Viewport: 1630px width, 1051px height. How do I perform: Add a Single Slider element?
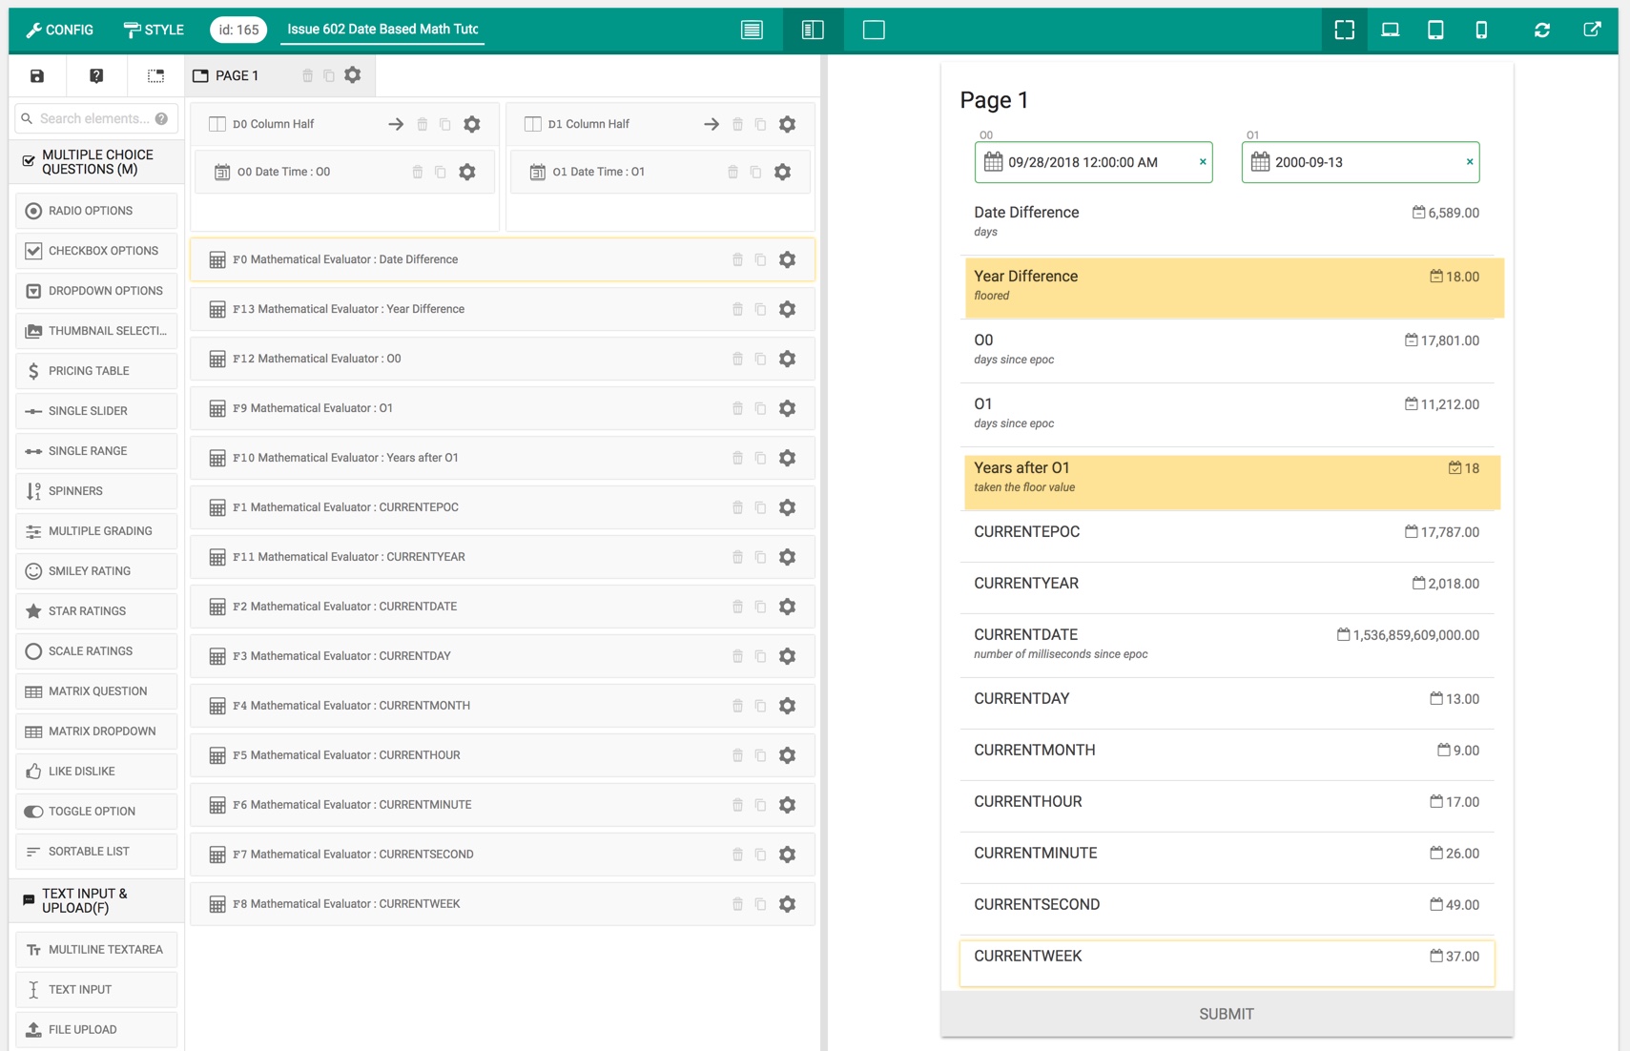(96, 411)
